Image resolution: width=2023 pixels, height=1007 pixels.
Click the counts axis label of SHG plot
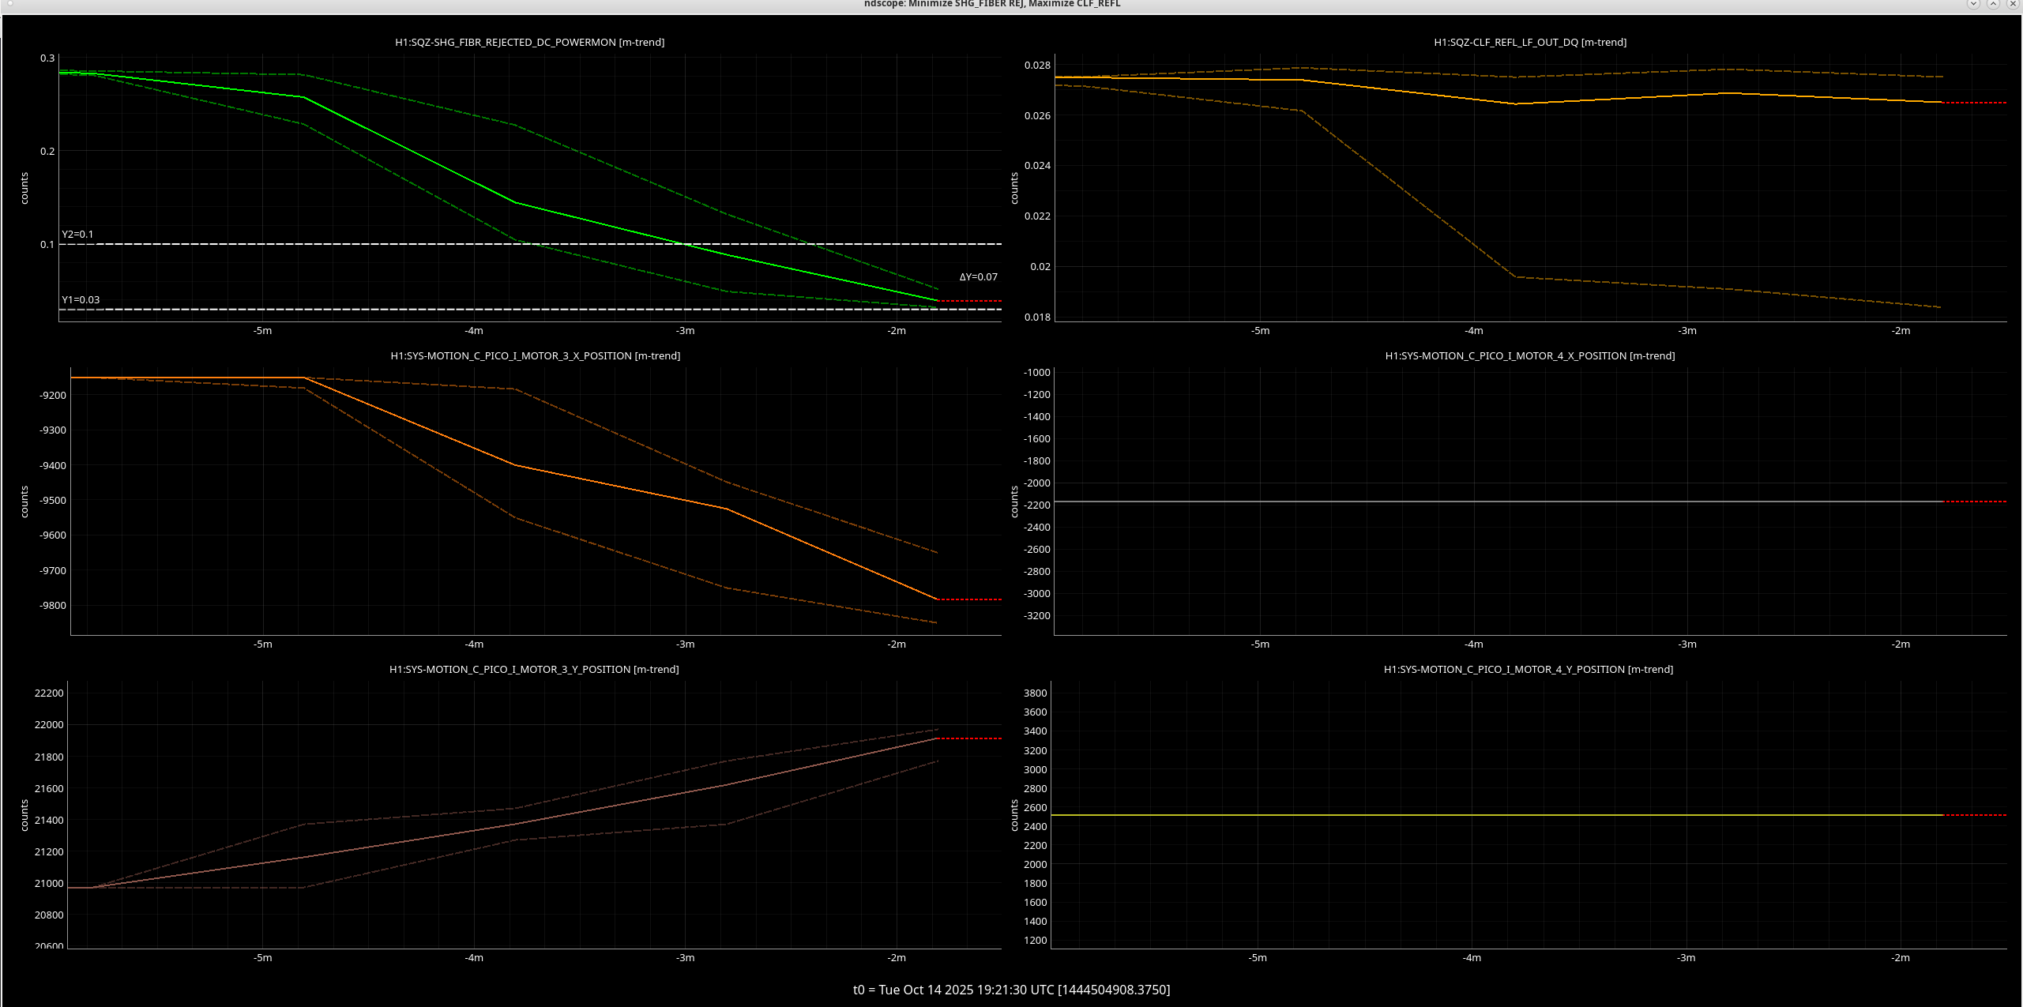tap(24, 189)
